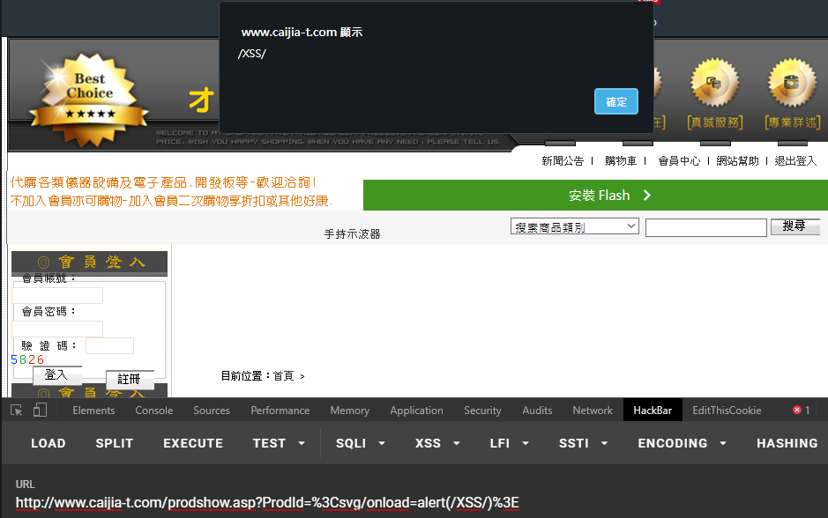Click the /XSS/ alert message text

click(252, 53)
